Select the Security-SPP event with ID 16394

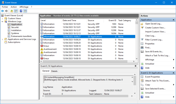(87, 33)
